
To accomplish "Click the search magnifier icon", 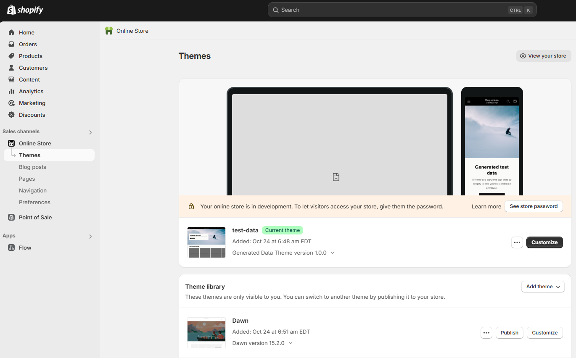I will [x=276, y=10].
